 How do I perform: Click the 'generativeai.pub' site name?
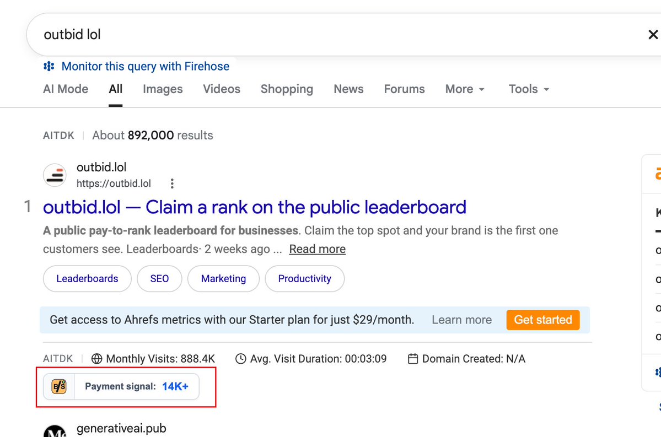point(121,428)
